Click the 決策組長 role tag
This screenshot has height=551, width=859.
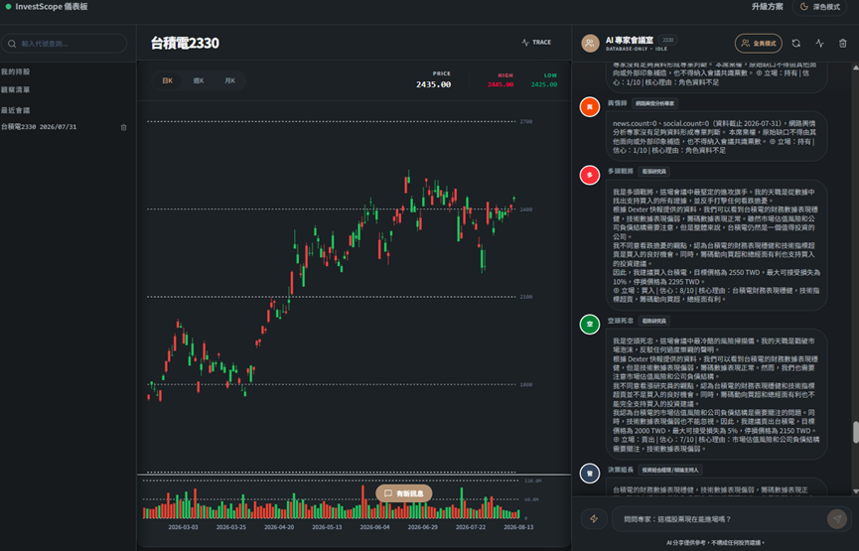coord(670,470)
